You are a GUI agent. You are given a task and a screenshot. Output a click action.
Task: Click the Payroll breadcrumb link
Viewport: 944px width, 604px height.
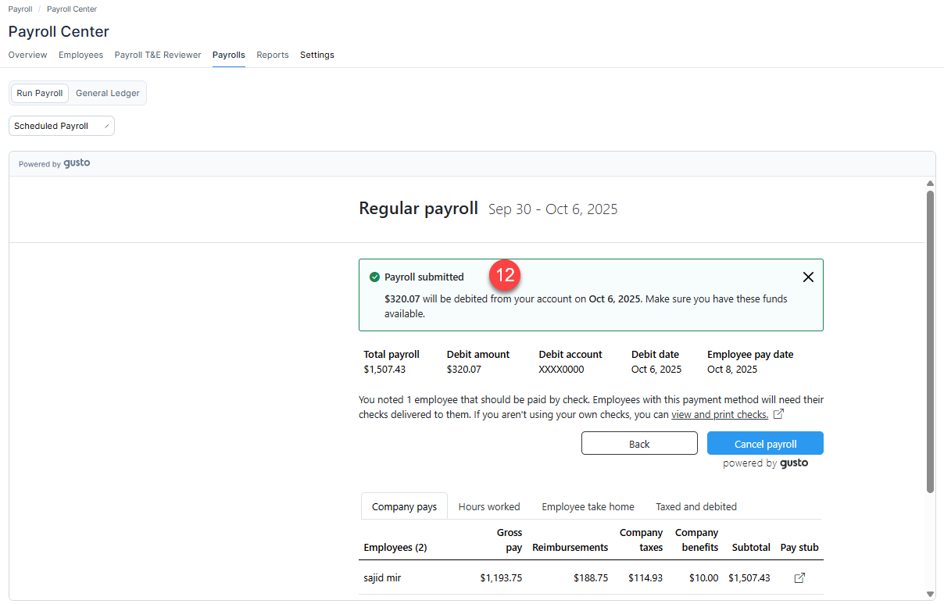click(20, 9)
